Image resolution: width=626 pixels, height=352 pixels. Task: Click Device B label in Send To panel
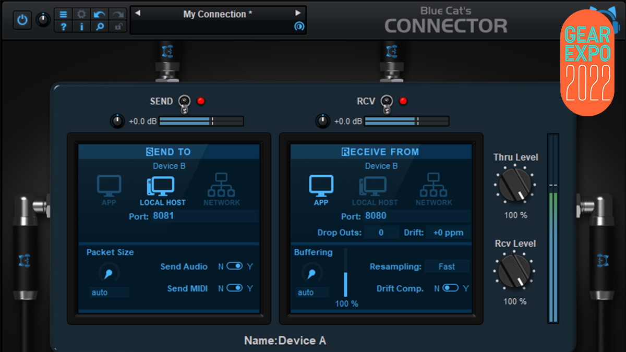169,166
